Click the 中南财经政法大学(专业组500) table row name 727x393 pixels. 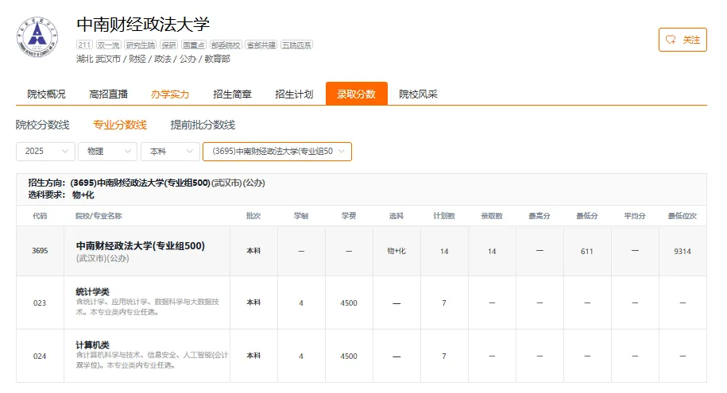[x=141, y=246]
